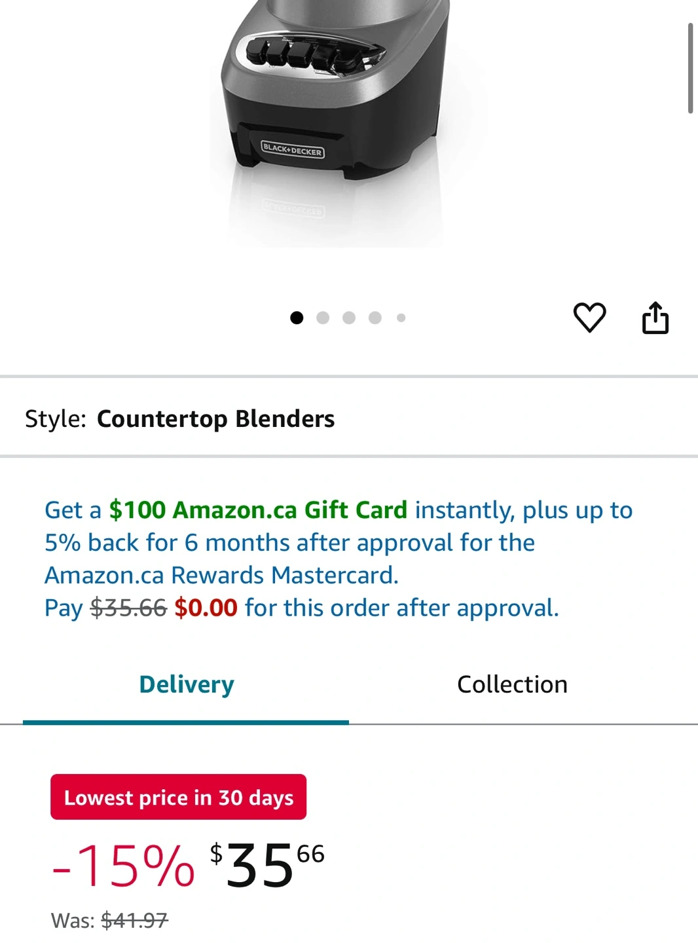
Task: Open the Style: Countertop Blenders selector
Action: pos(179,419)
